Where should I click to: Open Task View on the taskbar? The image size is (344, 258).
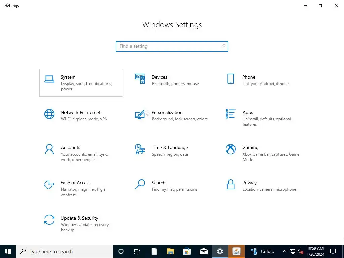(137, 251)
